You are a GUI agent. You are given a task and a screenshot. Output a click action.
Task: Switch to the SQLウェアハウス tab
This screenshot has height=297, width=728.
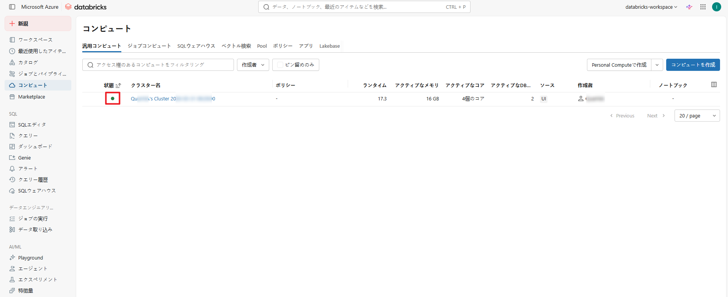(196, 46)
